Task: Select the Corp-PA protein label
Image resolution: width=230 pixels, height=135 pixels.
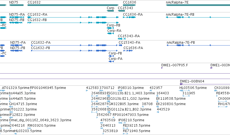Action: (116, 59)
